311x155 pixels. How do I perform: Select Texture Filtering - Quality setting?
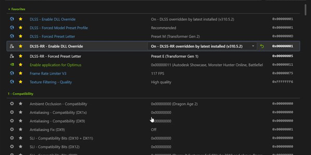[51, 82]
